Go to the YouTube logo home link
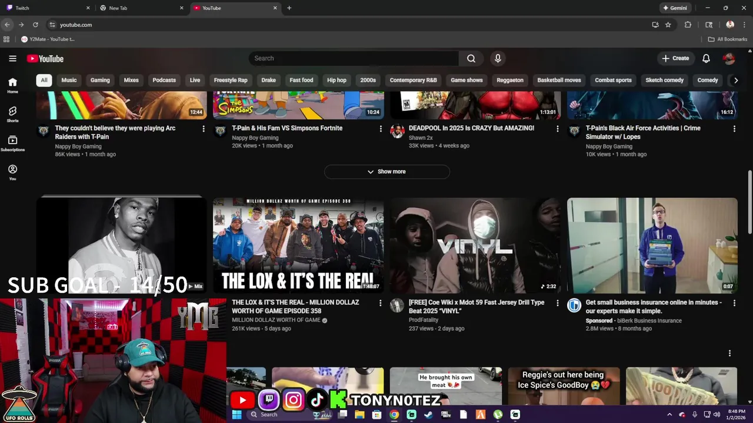Screen dimensions: 753x423 [x=45, y=59]
